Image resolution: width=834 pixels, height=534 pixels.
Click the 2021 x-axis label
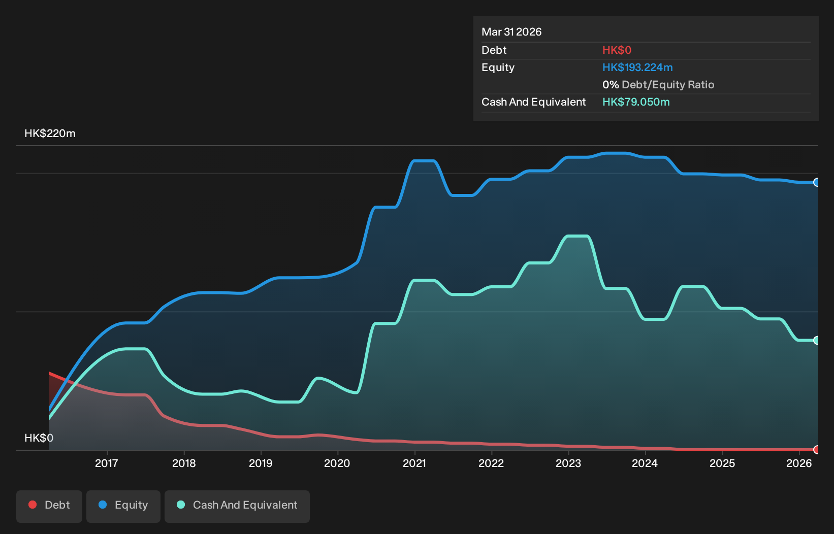[x=414, y=463]
